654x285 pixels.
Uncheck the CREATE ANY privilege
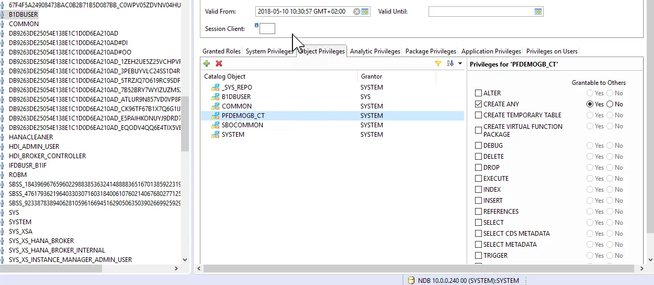point(478,104)
